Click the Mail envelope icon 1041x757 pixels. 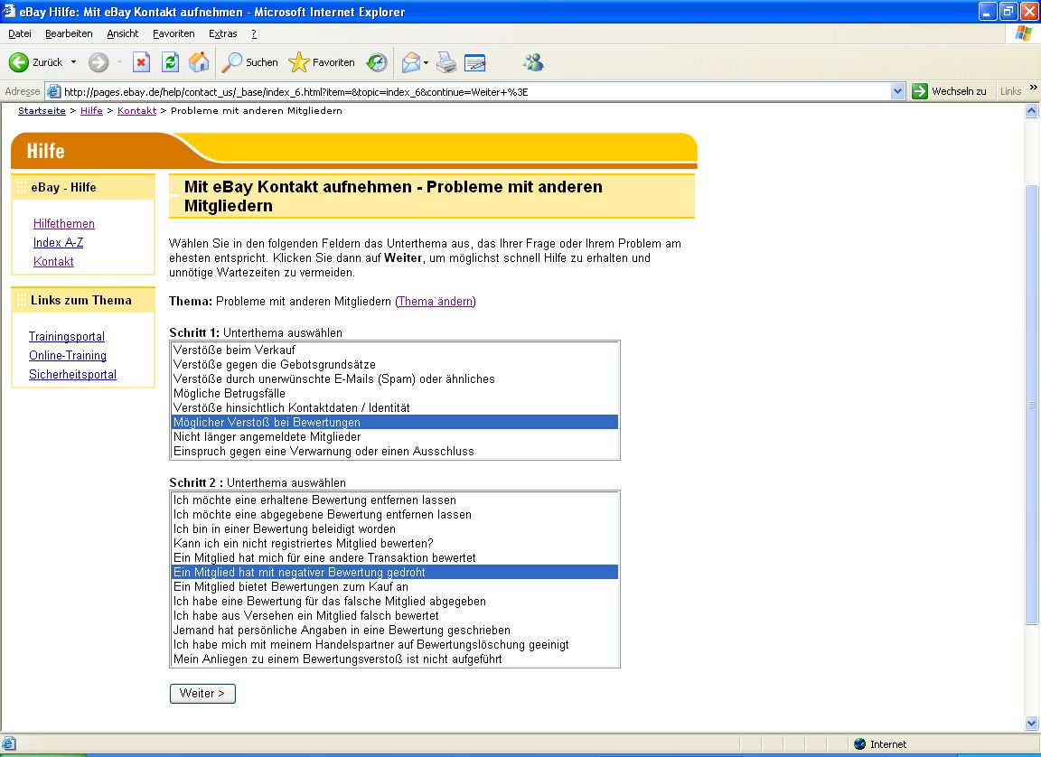tap(411, 62)
